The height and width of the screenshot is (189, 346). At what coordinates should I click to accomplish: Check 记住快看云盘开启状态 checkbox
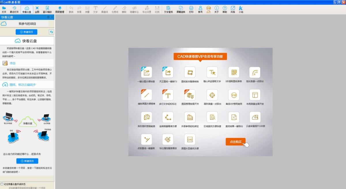click(x=2, y=184)
